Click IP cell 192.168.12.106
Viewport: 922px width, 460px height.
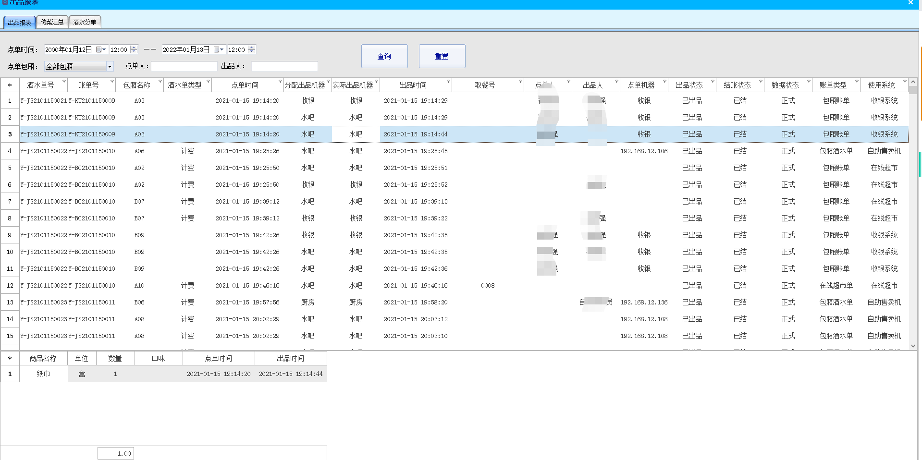[x=644, y=151]
